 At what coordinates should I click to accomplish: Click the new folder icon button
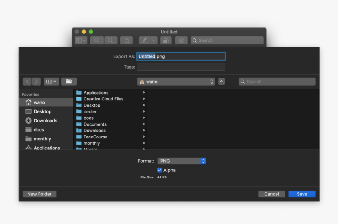pos(69,82)
